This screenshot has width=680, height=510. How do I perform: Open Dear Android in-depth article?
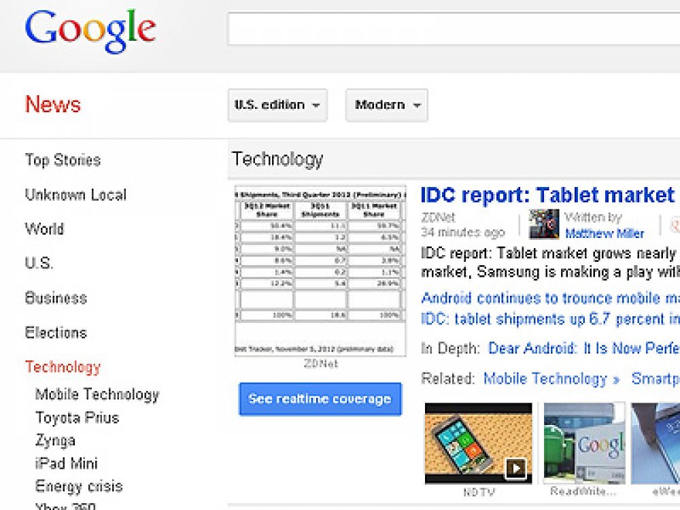583,348
